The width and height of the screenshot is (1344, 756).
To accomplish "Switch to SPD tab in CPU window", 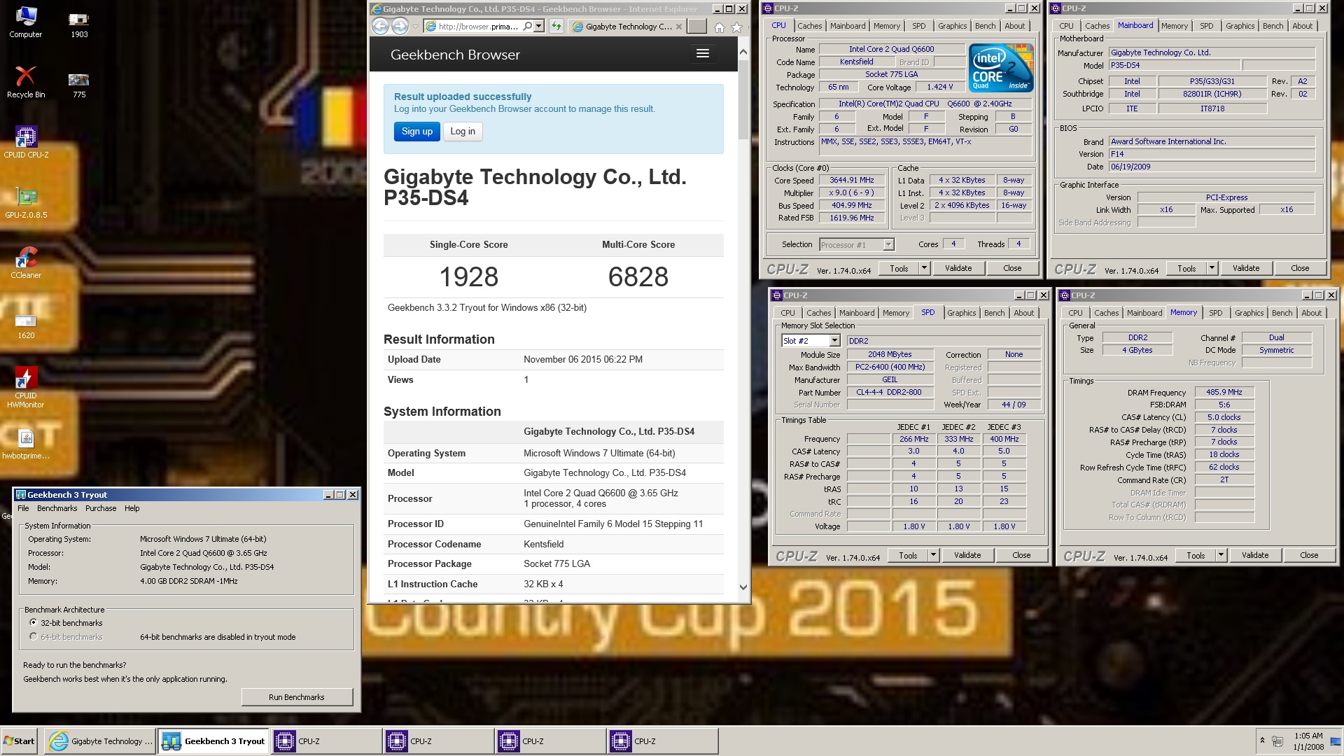I will pyautogui.click(x=918, y=26).
